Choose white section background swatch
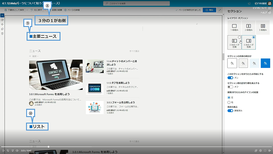This screenshot has height=154, width=273. [x=232, y=63]
